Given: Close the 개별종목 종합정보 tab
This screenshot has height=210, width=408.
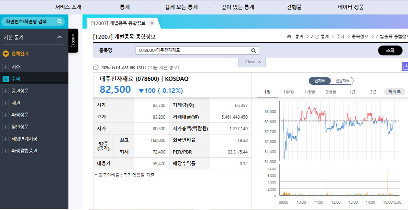Looking at the screenshot, I should [x=152, y=23].
